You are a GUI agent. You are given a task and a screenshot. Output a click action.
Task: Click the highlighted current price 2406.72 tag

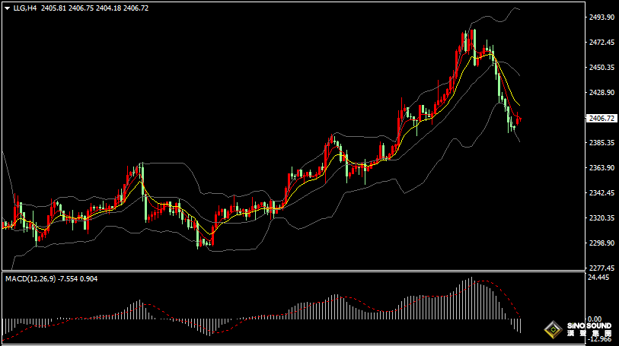(602, 118)
